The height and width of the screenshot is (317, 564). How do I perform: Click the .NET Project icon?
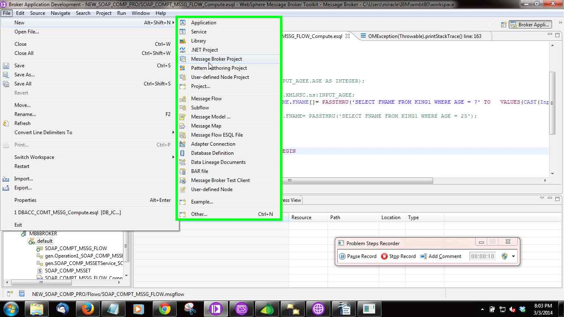coord(182,50)
